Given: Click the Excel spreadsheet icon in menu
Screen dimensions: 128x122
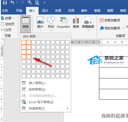Looking at the screenshot, I should pyautogui.click(x=24, y=102).
